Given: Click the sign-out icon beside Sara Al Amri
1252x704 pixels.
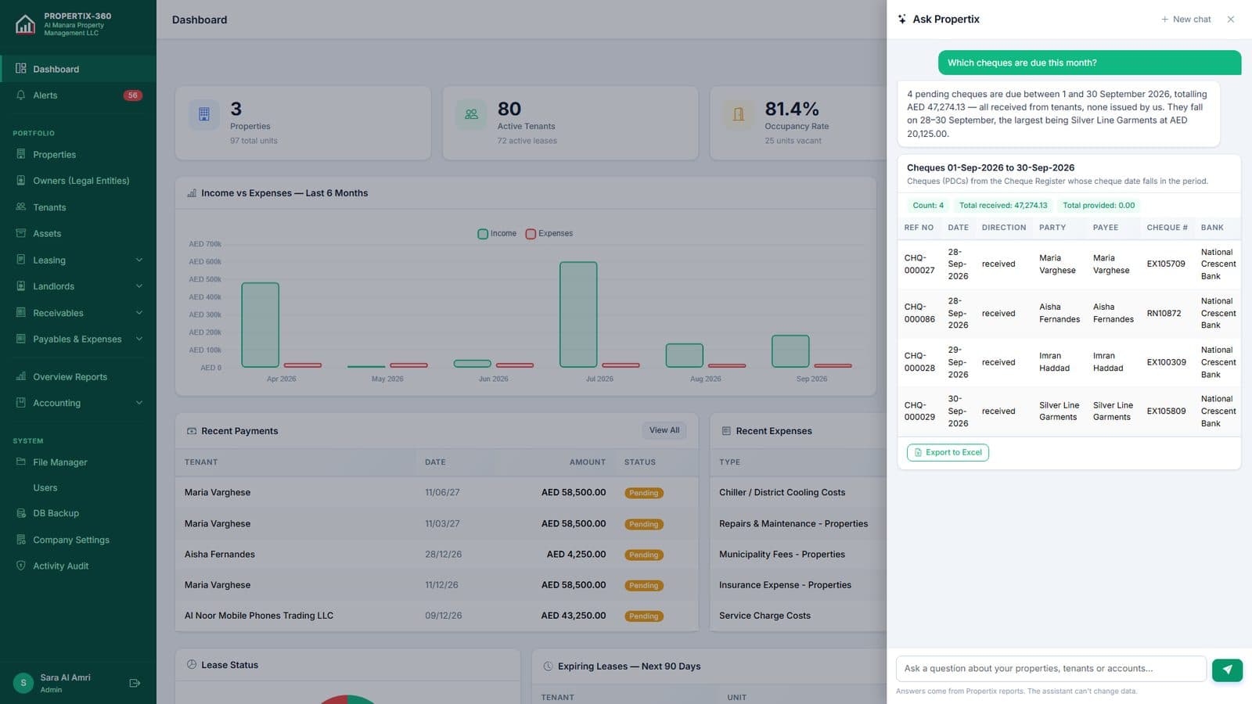Looking at the screenshot, I should click(135, 683).
